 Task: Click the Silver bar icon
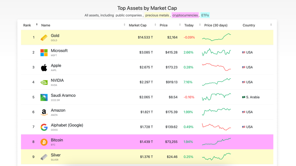click(x=44, y=157)
